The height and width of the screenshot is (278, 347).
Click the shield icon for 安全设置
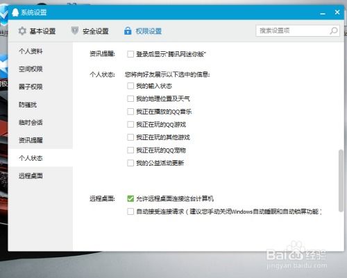coord(75,31)
